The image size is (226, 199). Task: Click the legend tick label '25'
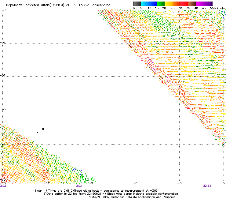pos(173,8)
